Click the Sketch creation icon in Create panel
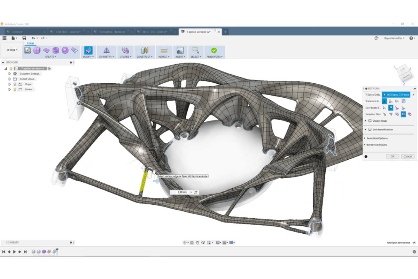The height and width of the screenshot is (279, 418). [x=27, y=49]
